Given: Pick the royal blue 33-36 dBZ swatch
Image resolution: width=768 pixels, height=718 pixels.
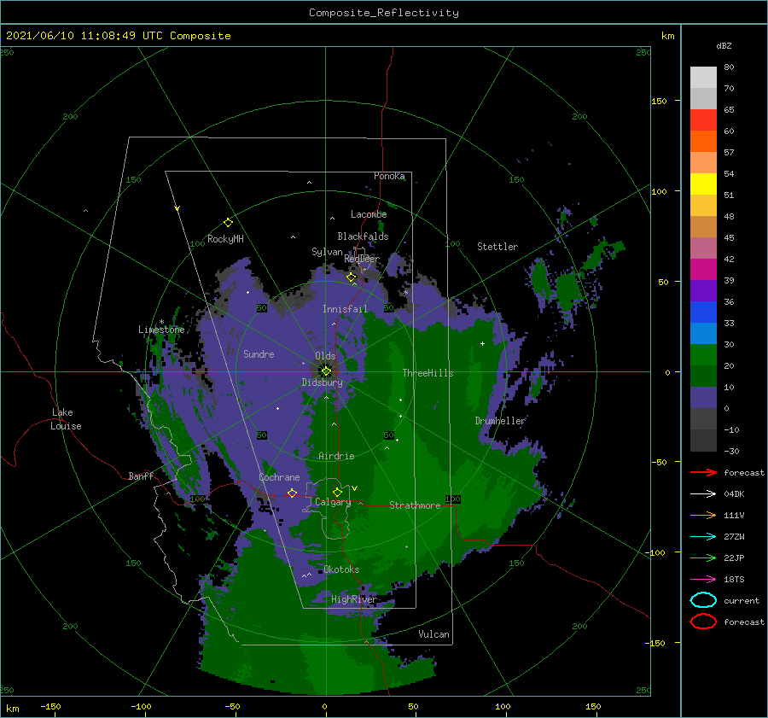Looking at the screenshot, I should click(x=703, y=312).
